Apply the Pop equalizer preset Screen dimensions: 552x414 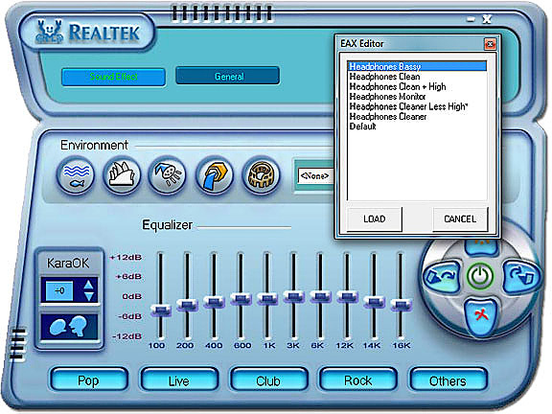[89, 380]
